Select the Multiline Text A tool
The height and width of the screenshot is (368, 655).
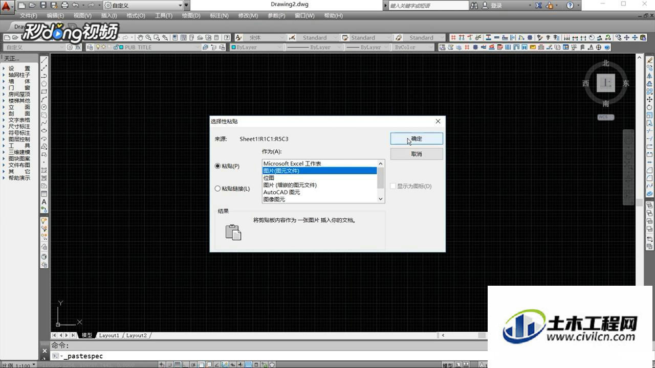tap(45, 202)
